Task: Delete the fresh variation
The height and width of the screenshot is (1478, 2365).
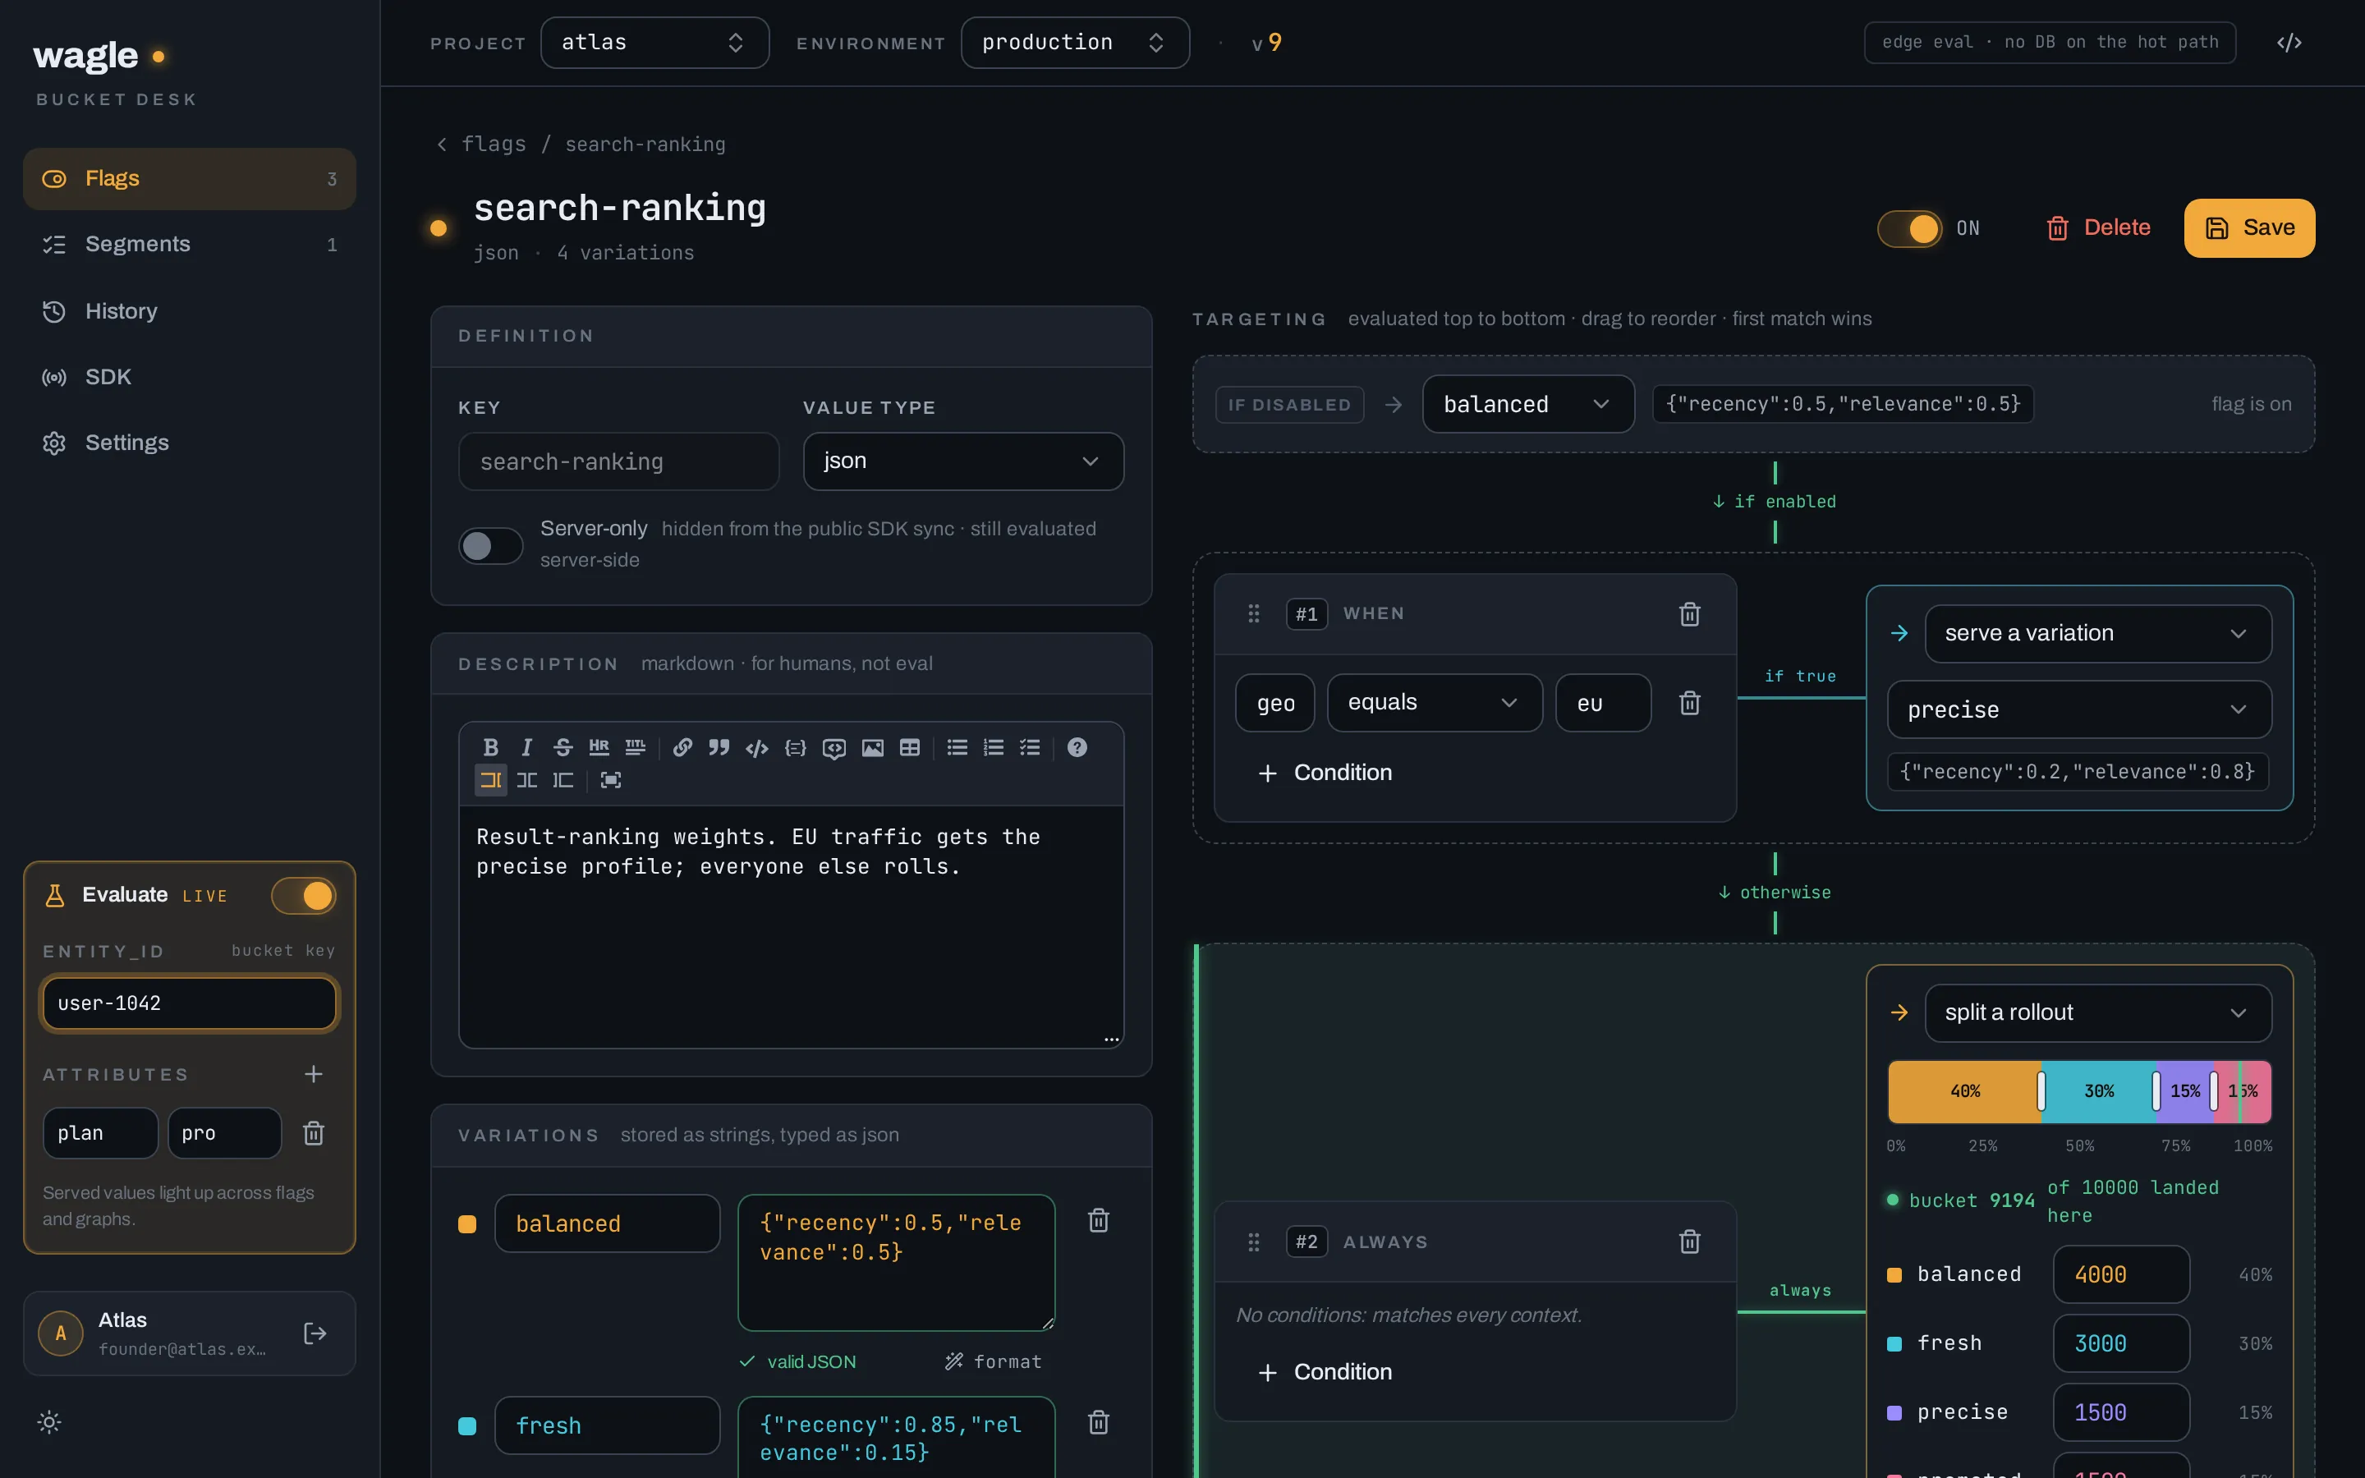Action: [1099, 1422]
